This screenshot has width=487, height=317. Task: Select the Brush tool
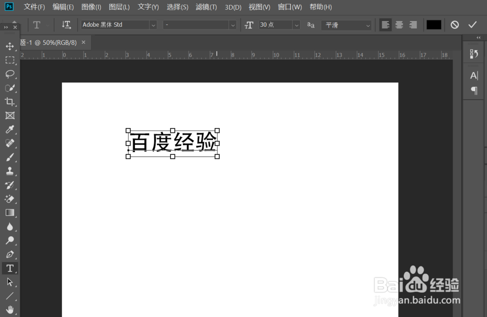[x=10, y=157]
